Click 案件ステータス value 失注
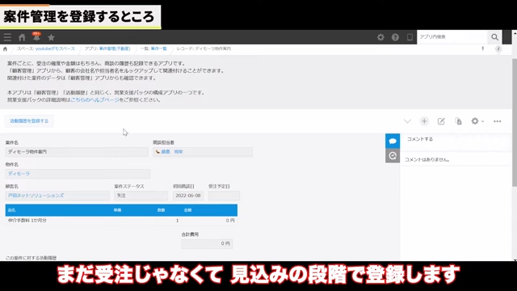The height and width of the screenshot is (291, 517). pyautogui.click(x=141, y=196)
